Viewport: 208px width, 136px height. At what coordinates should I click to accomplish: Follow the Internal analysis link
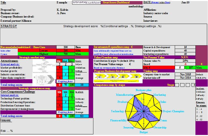click(x=9, y=95)
